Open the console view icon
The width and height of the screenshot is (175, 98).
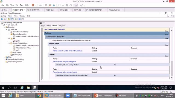[x=76, y=5]
